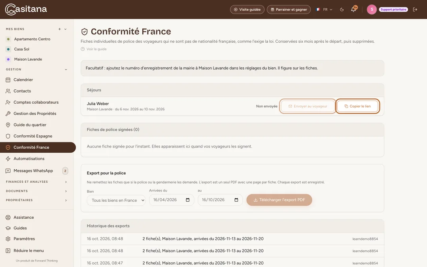The width and height of the screenshot is (427, 267).
Task: Navigate to Conformité Espagne
Action: pos(37,136)
